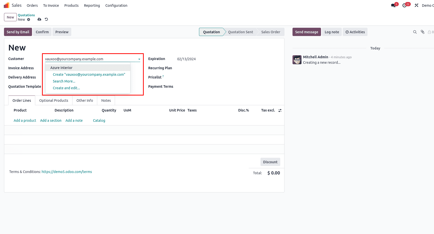Discard changes with the undo arrow icon
434x234 pixels.
pyautogui.click(x=46, y=19)
